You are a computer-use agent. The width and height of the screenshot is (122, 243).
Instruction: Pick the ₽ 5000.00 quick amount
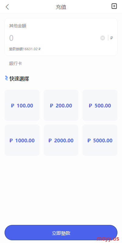point(100,140)
